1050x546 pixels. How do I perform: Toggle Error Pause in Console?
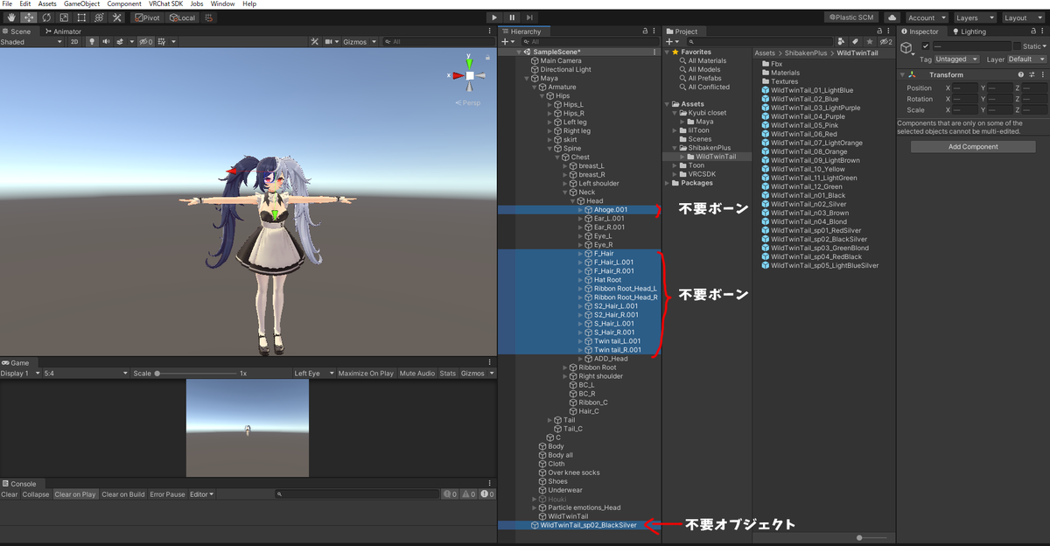click(x=167, y=494)
